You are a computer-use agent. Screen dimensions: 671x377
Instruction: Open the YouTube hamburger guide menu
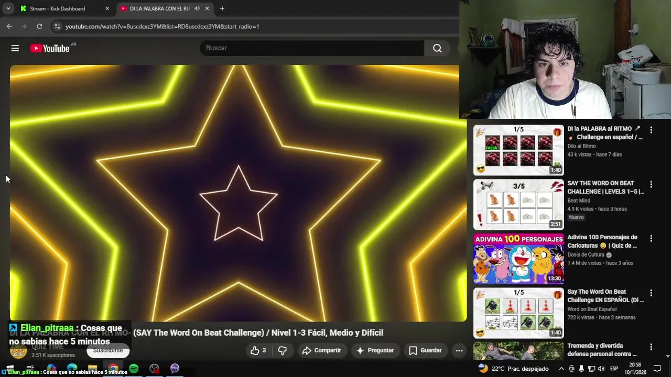coord(15,48)
